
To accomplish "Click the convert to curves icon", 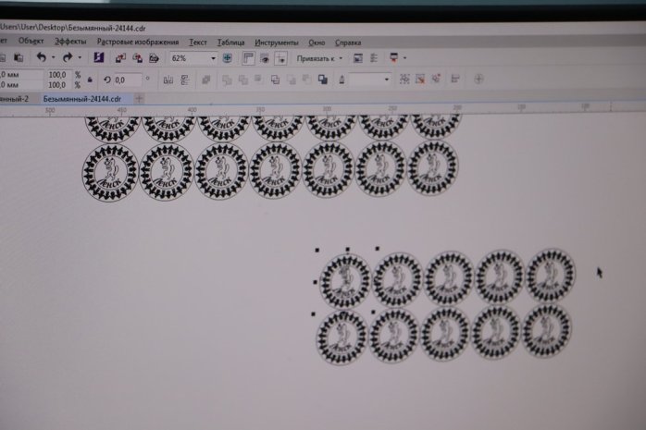I will pyautogui.click(x=436, y=79).
